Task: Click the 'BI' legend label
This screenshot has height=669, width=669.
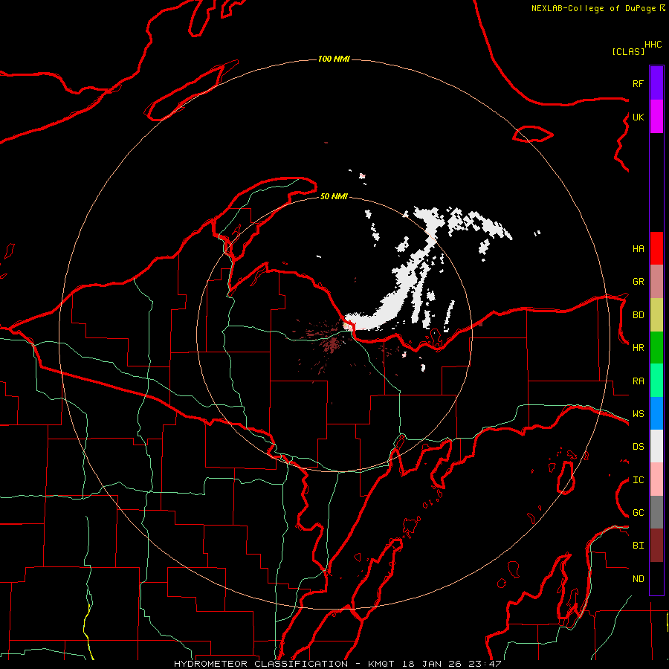Action: click(x=638, y=546)
